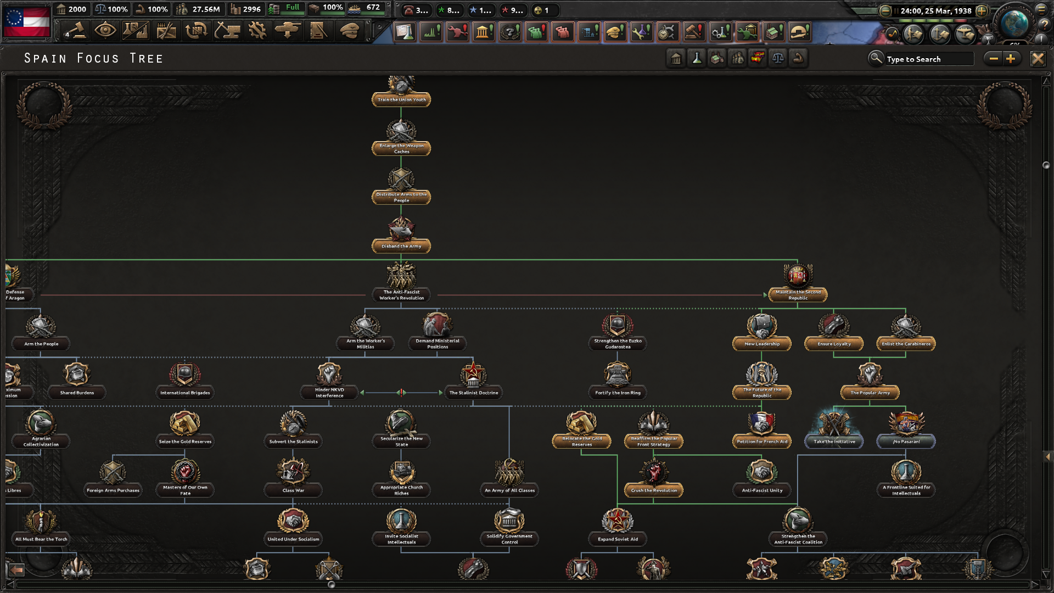Viewport: 1054px width, 593px height.
Task: Expand the right side panel arrow
Action: click(1047, 456)
